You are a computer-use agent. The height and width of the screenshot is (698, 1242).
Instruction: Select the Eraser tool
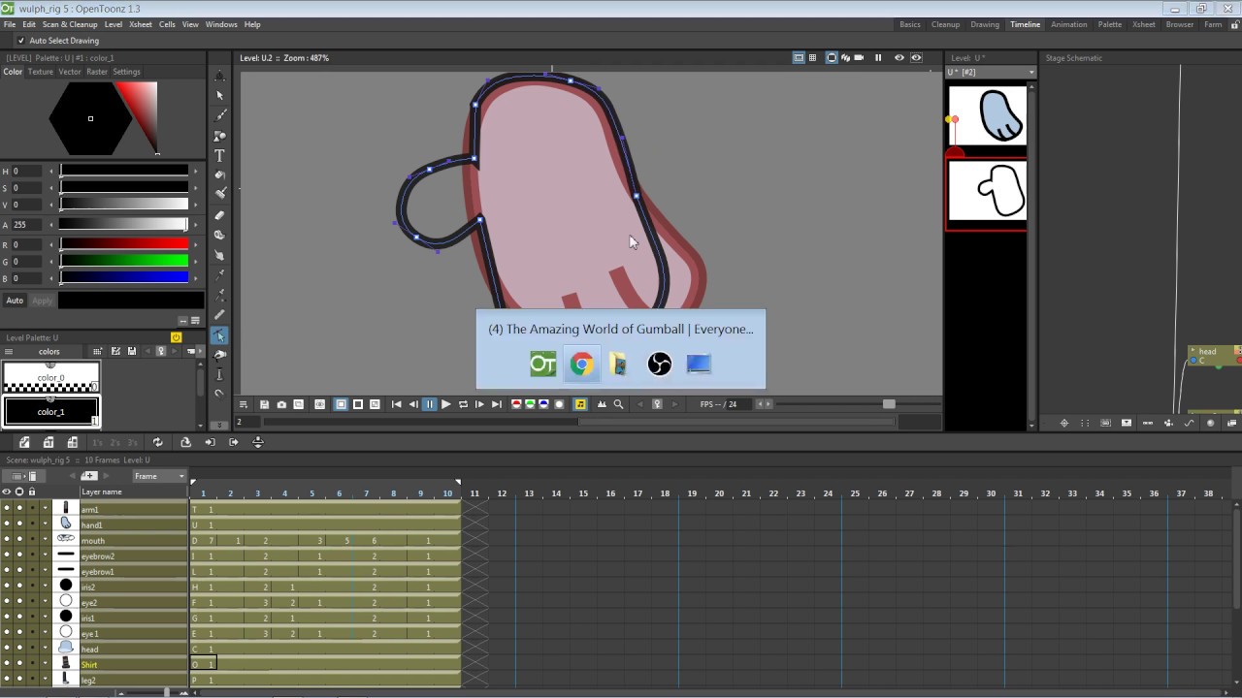click(x=219, y=215)
